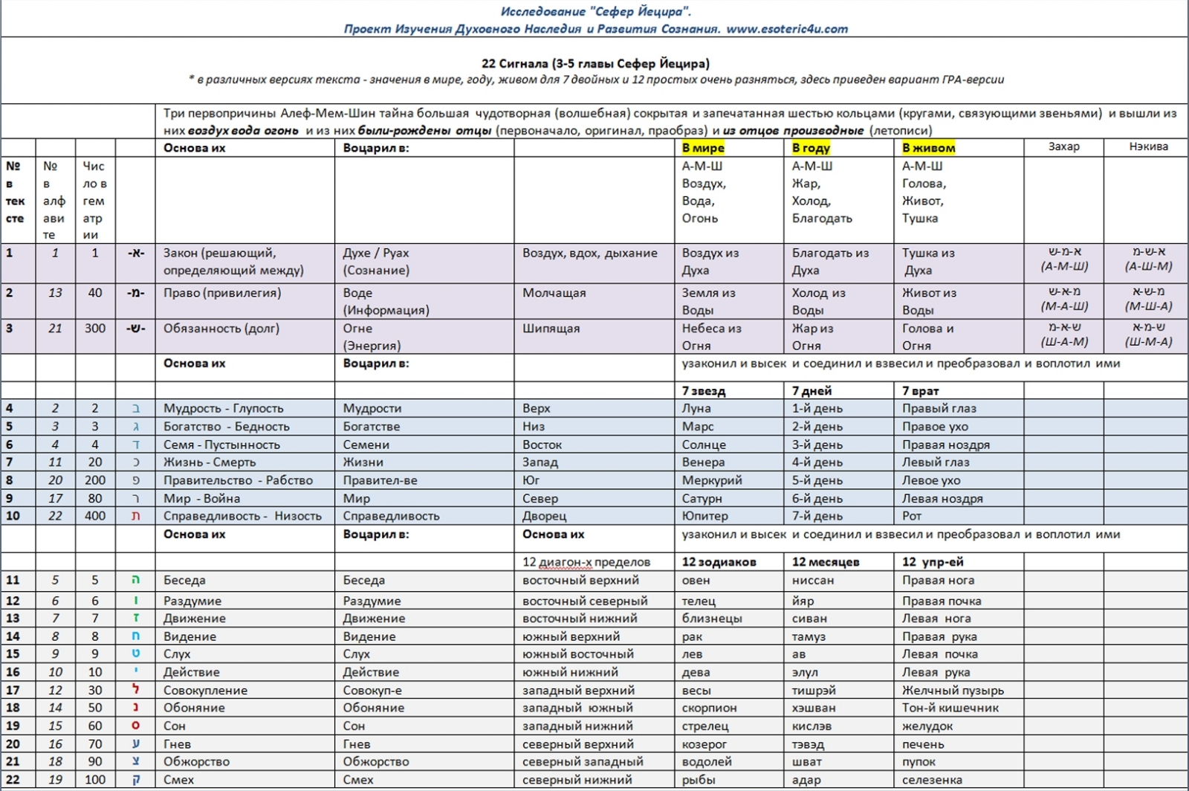Select the "скорпион" zodiac cell
The height and width of the screenshot is (791, 1189).
click(709, 708)
